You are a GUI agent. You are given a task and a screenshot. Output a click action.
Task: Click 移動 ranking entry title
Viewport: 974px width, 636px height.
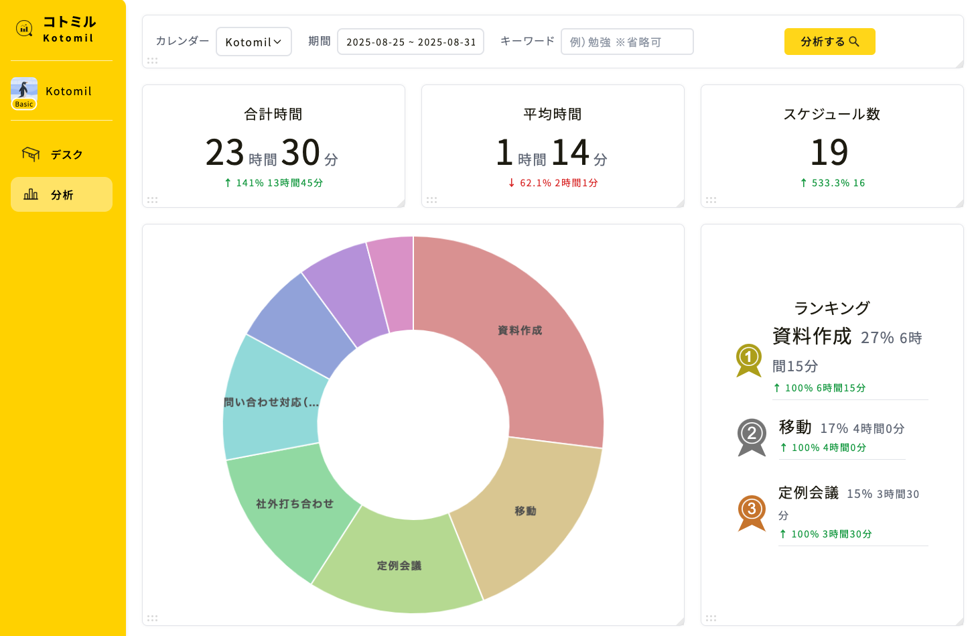[795, 427]
